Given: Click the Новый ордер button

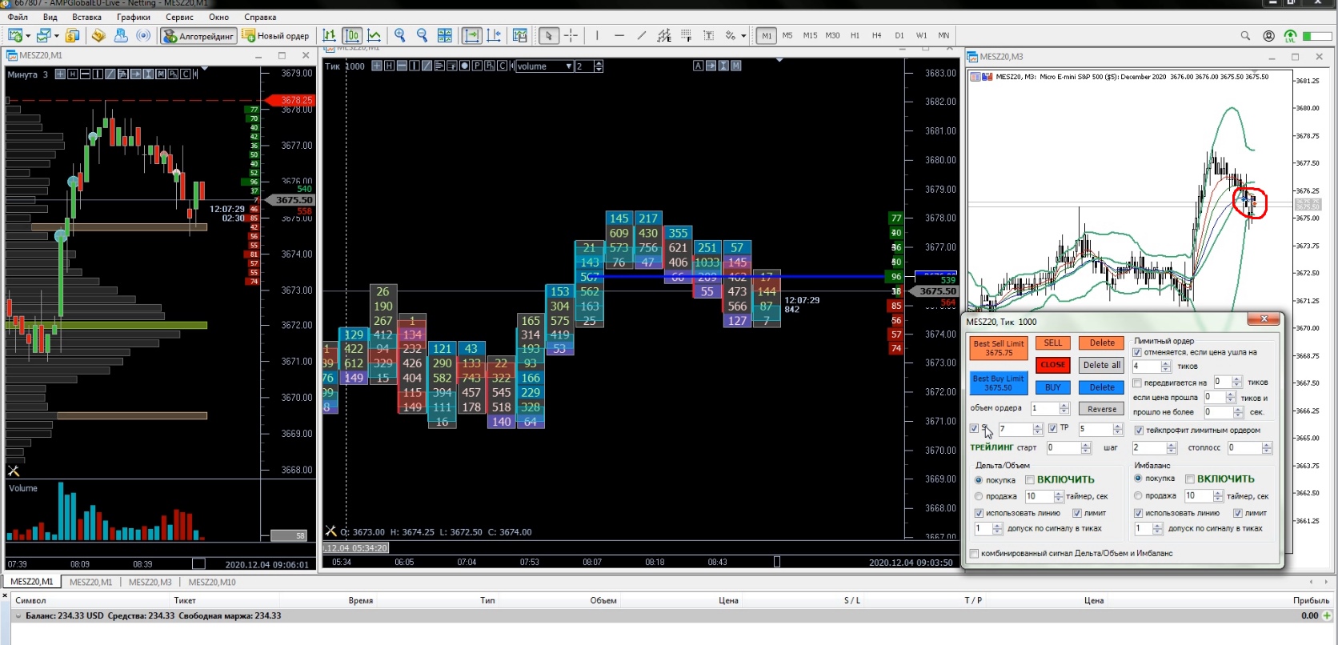Looking at the screenshot, I should [276, 36].
